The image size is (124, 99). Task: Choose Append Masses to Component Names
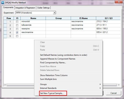[68, 59]
